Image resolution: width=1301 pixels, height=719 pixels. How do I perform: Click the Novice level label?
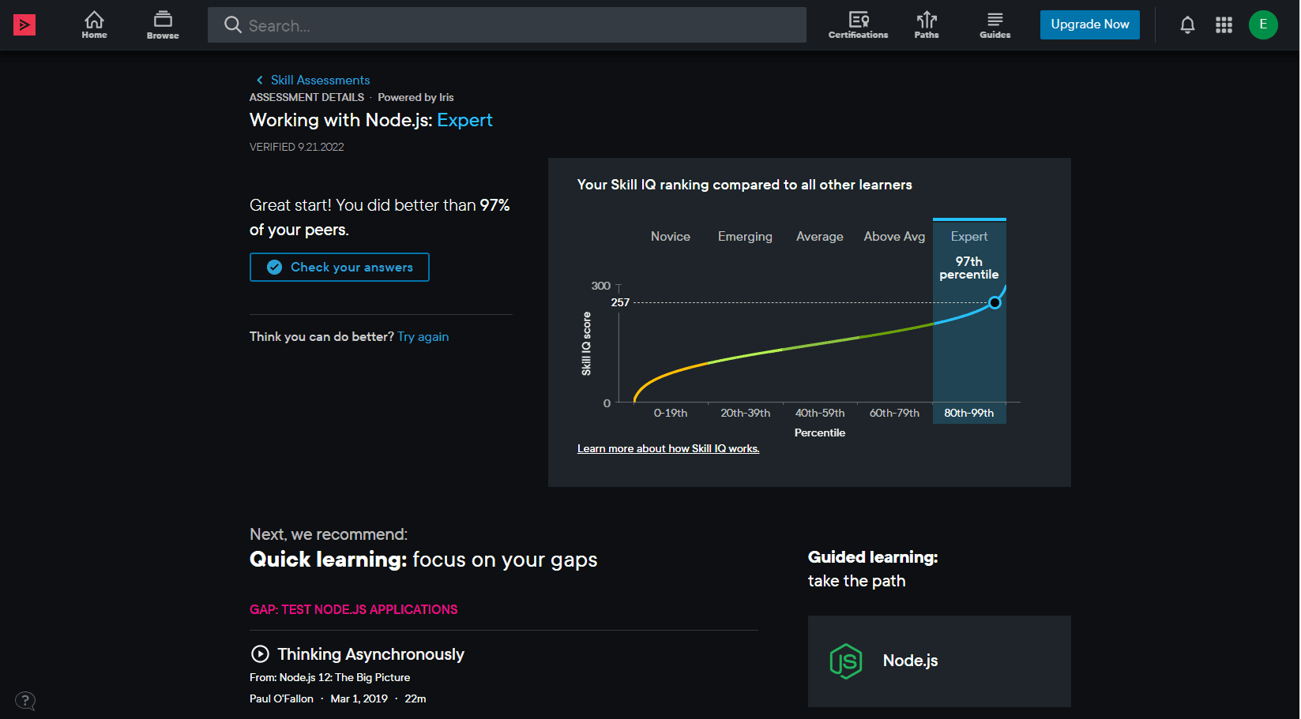[671, 236]
